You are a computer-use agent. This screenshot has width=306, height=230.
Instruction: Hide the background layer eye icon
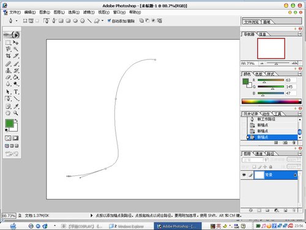tap(244, 175)
